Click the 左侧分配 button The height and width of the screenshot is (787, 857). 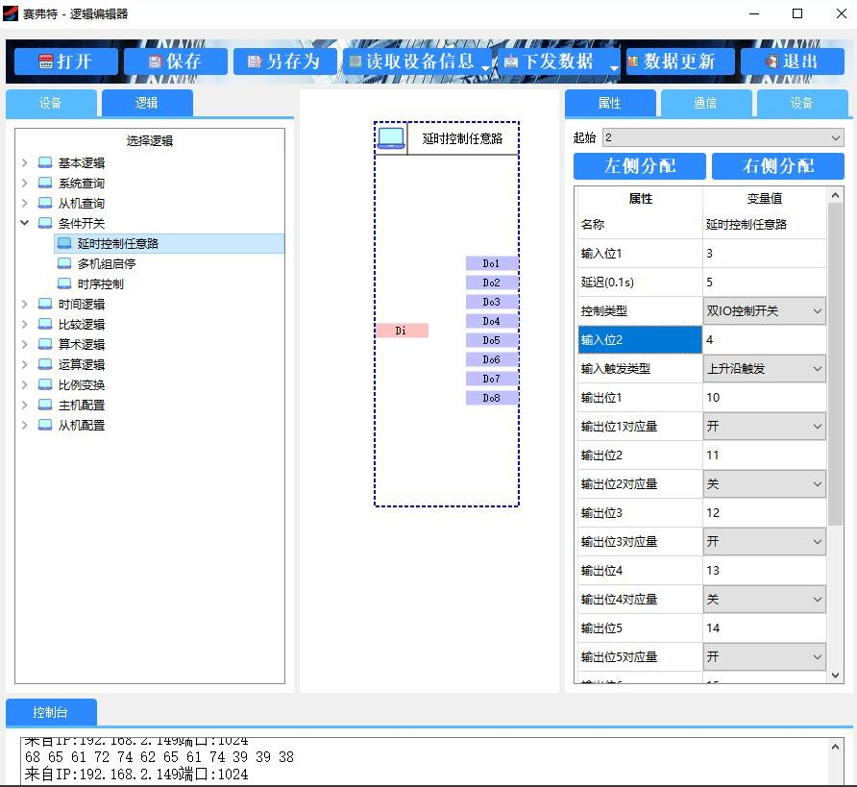[x=640, y=166]
